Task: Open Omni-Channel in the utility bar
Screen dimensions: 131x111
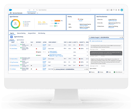Action: pos(118,72)
